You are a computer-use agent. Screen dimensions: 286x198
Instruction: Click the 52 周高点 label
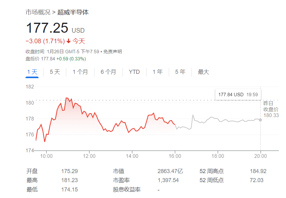point(212,171)
